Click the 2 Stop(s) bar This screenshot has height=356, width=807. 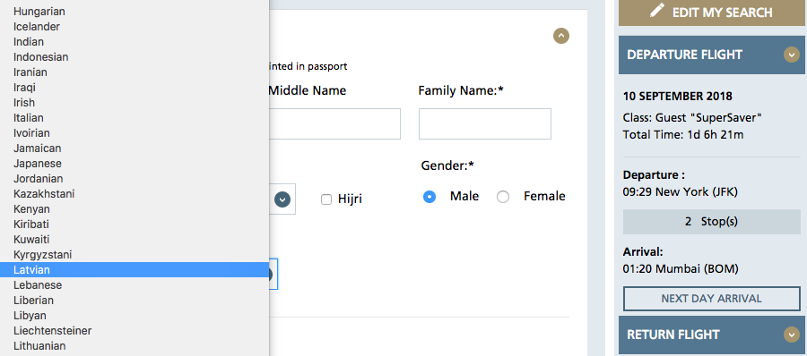pos(712,222)
